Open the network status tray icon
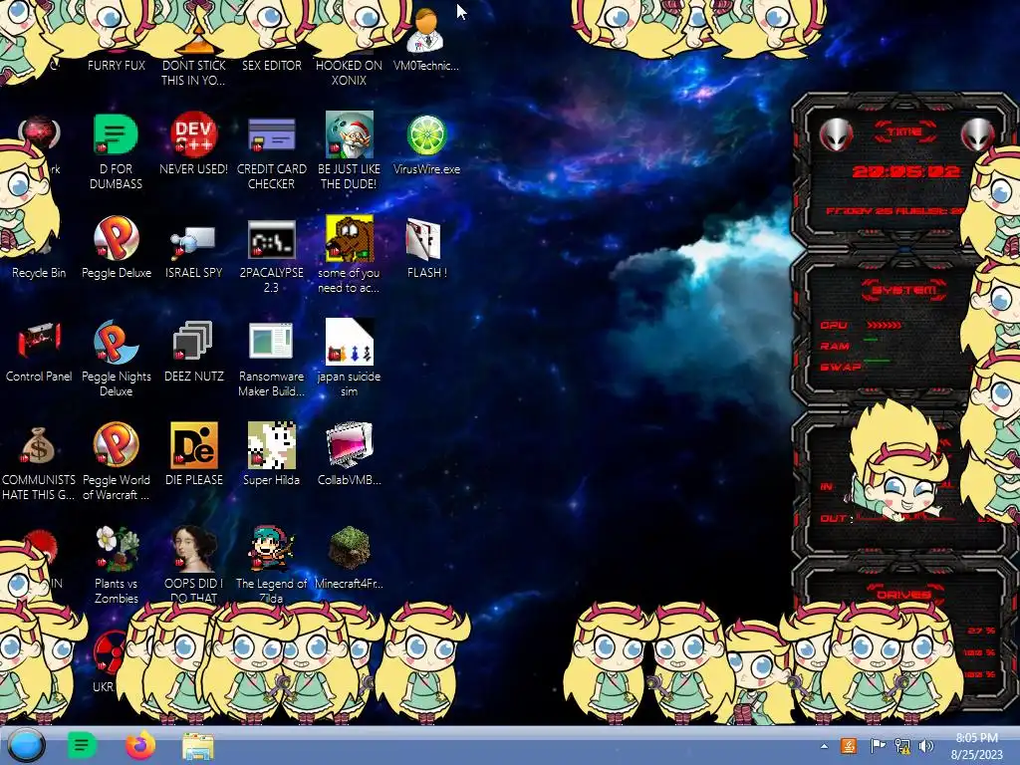The height and width of the screenshot is (765, 1020). click(902, 745)
